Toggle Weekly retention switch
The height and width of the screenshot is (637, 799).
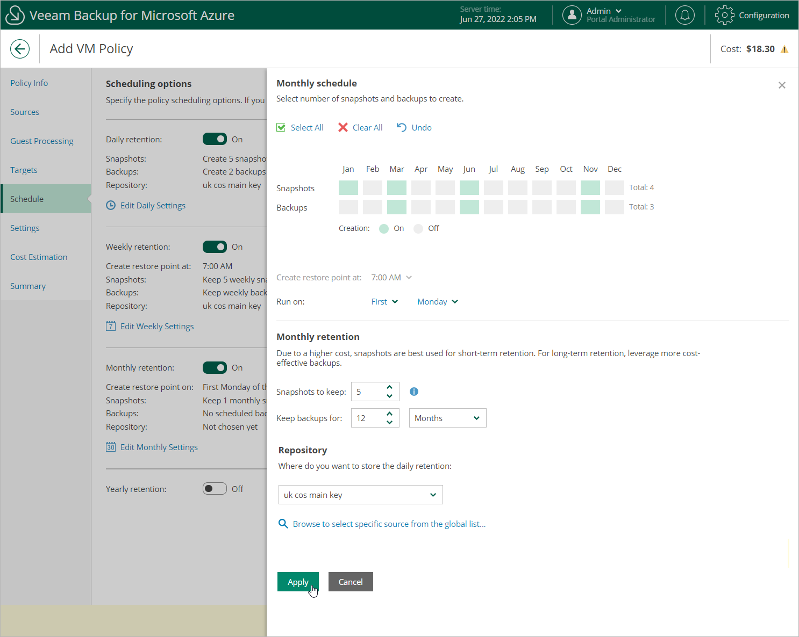215,247
